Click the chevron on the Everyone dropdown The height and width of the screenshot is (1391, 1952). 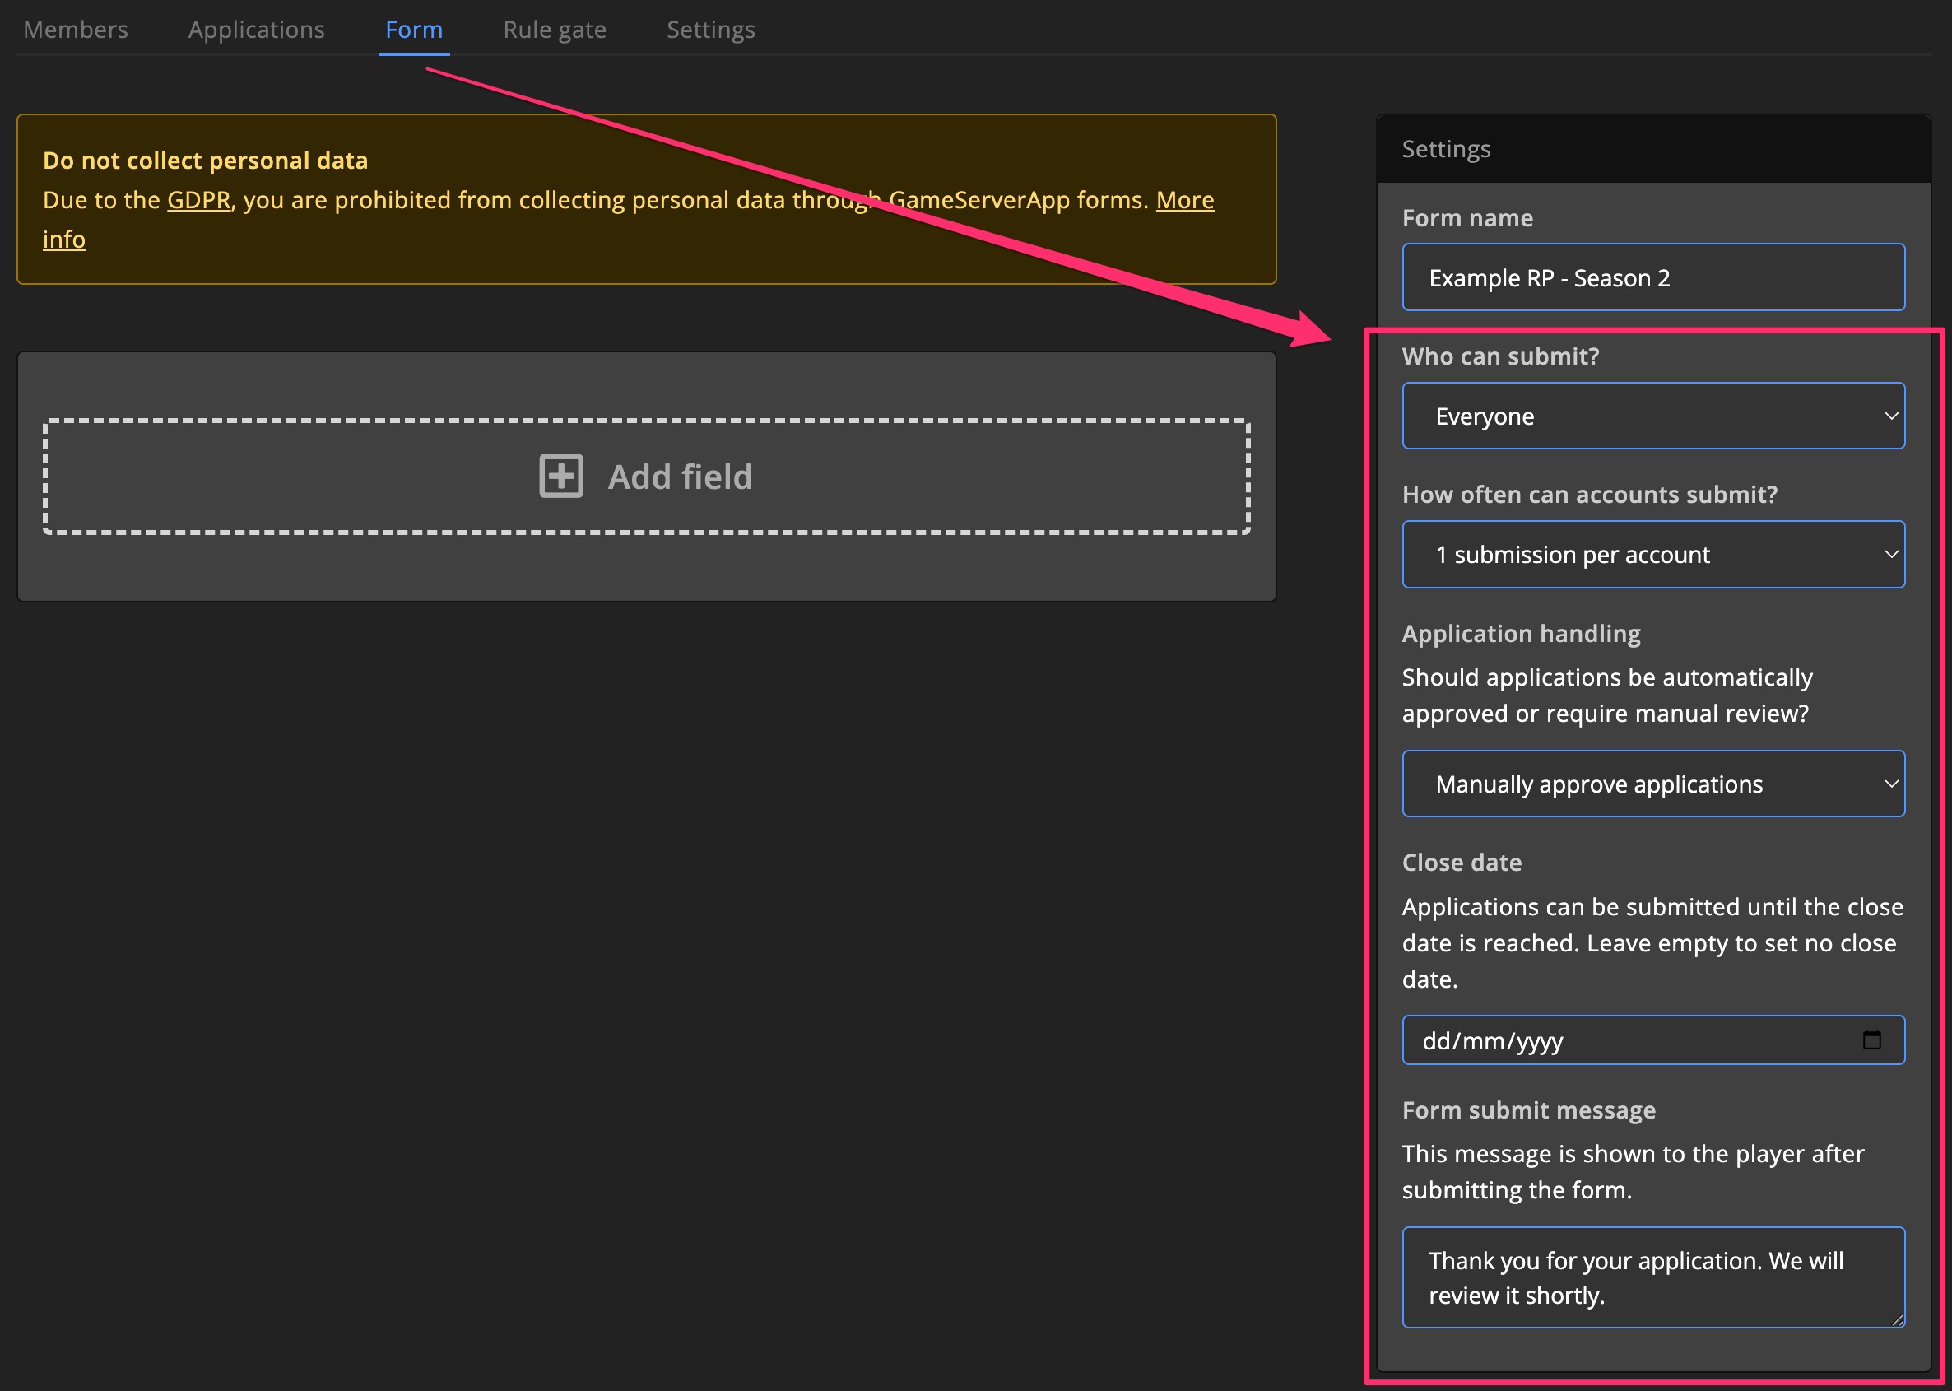coord(1891,416)
